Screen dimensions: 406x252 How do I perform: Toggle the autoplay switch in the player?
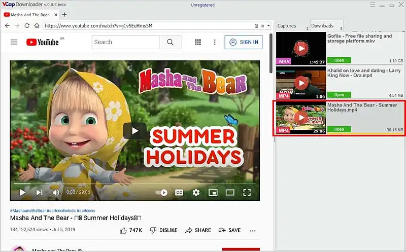coord(161,193)
